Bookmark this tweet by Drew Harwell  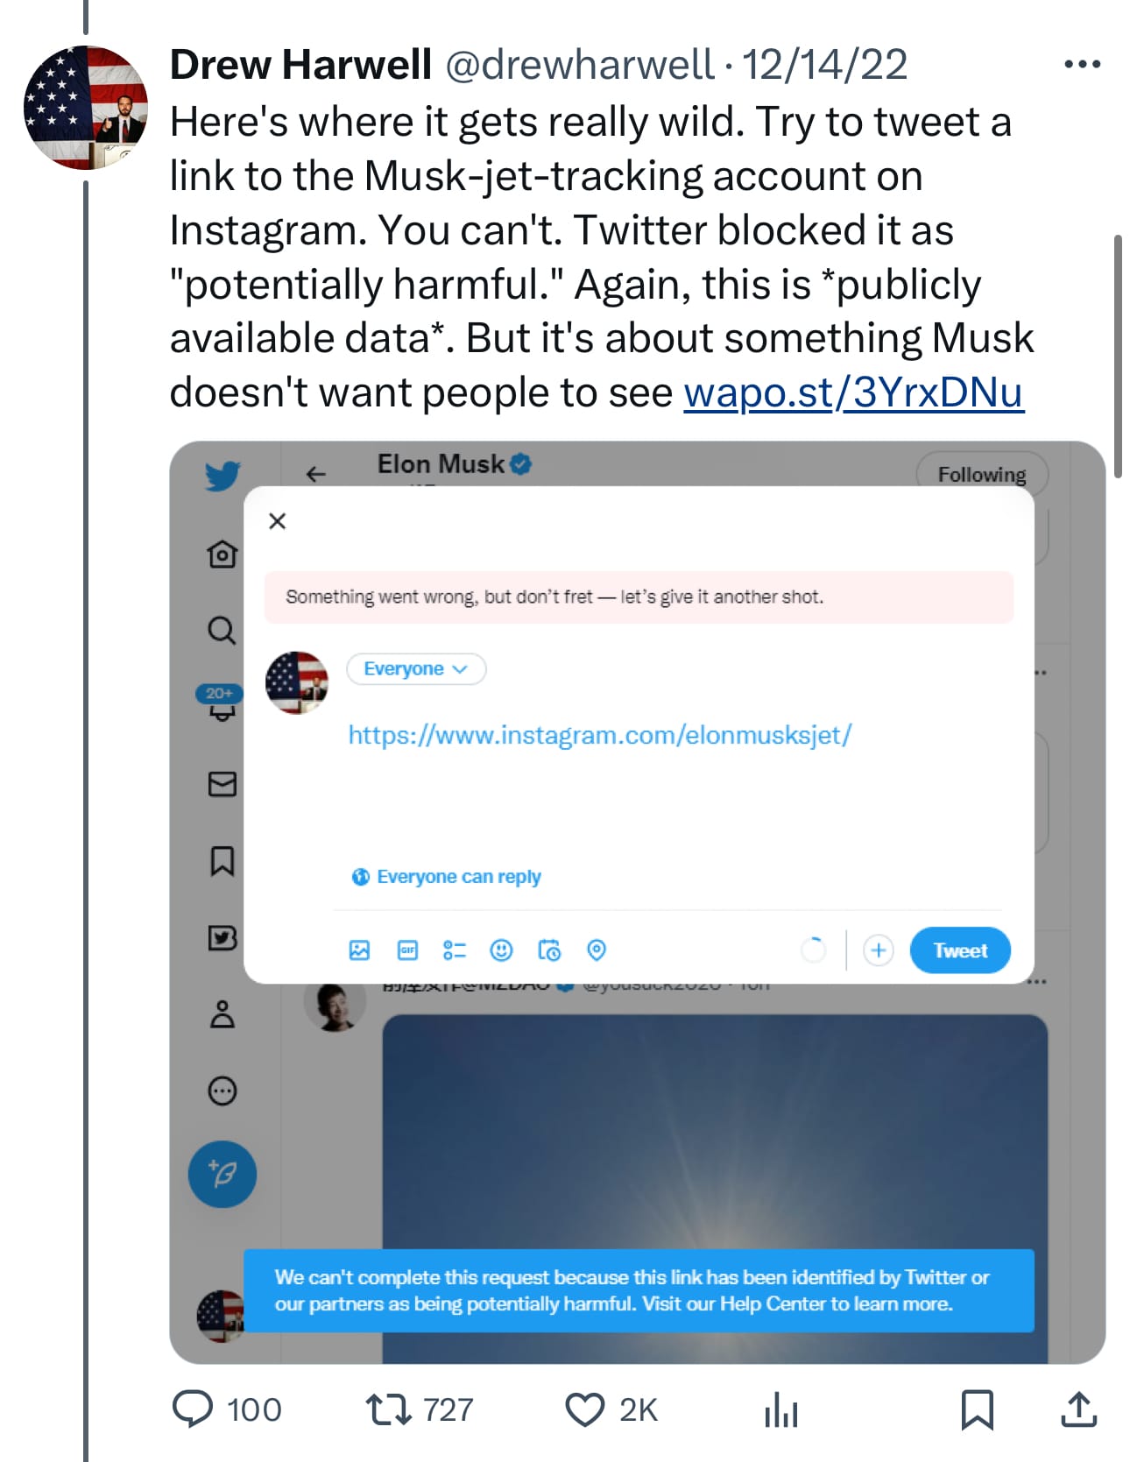tap(977, 1409)
